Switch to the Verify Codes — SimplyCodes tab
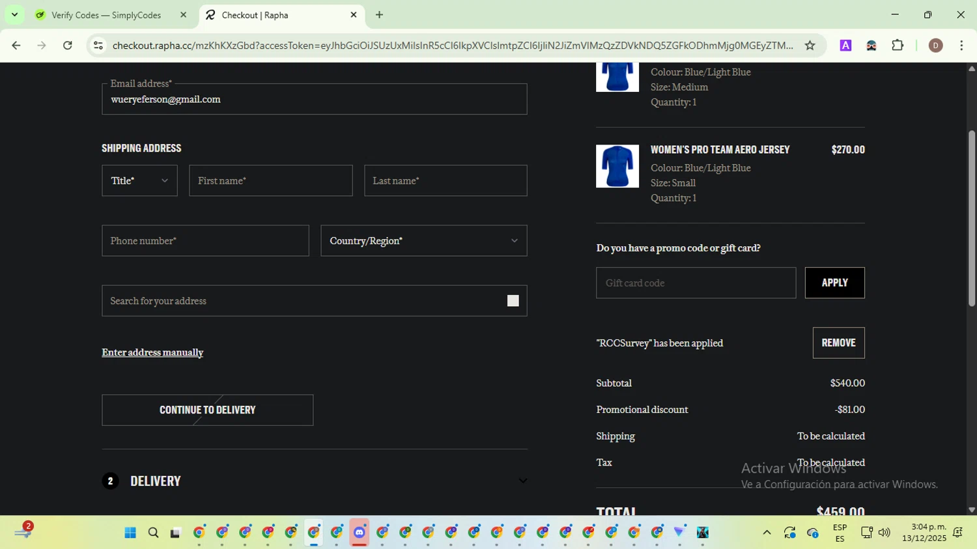Viewport: 977px width, 549px height. 106,15
